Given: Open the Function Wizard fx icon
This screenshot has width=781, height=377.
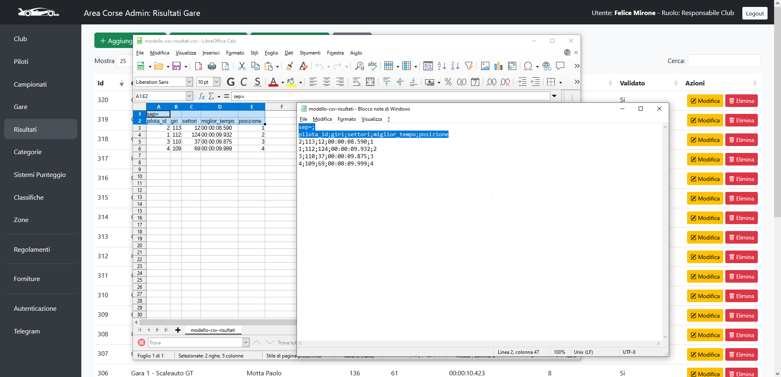Looking at the screenshot, I should (x=201, y=96).
